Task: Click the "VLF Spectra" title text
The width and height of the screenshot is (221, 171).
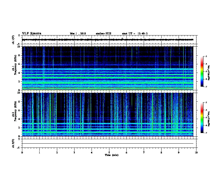Action: coord(32,34)
